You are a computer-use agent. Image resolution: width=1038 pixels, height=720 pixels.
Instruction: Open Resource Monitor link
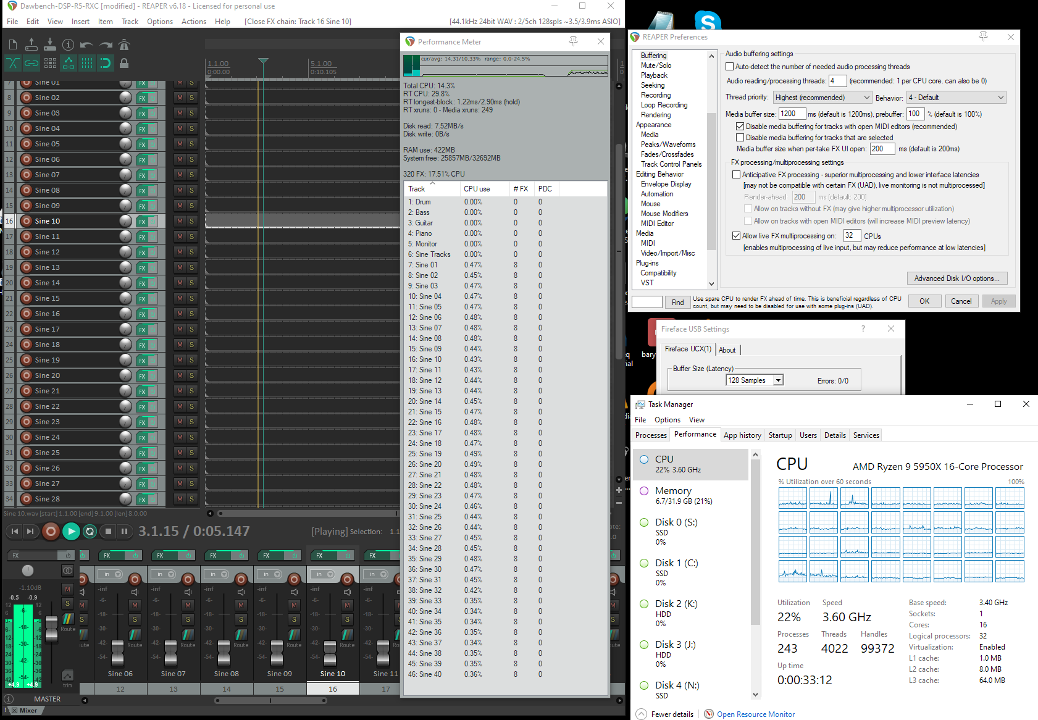tap(755, 714)
